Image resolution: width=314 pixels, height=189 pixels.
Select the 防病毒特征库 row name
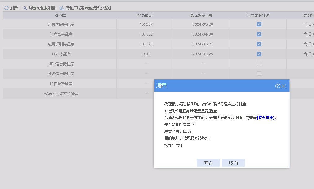click(61, 34)
